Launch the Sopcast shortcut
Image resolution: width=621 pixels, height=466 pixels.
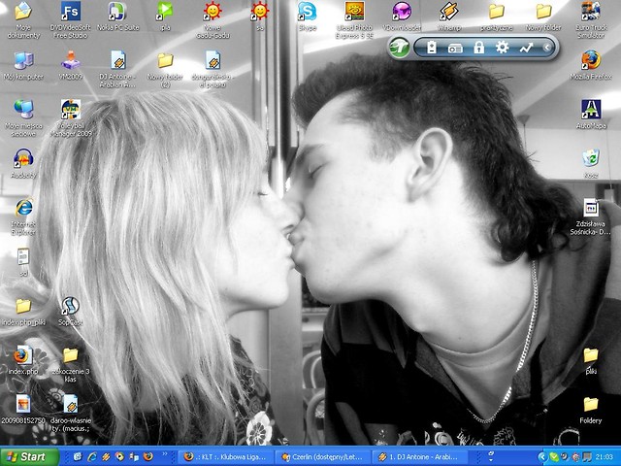click(71, 311)
